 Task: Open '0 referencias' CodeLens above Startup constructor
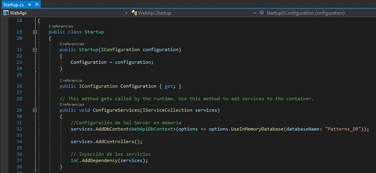pos(72,44)
